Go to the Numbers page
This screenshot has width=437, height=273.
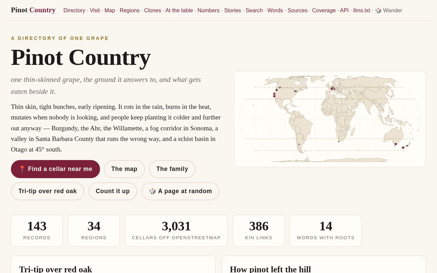coord(208,11)
